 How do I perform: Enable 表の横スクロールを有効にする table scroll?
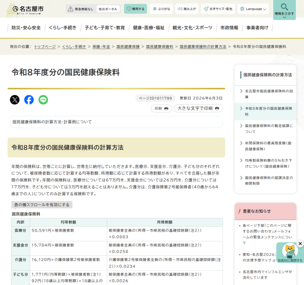tap(42, 204)
